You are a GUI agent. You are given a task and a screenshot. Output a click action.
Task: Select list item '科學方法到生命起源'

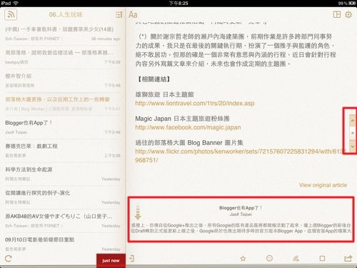click(x=63, y=174)
